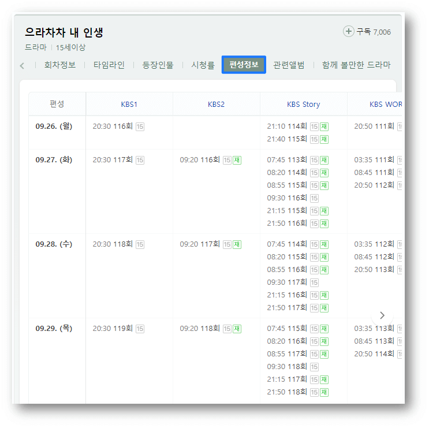The image size is (429, 428).
Task: Click the 15세이상 rating label
Action: [70, 47]
